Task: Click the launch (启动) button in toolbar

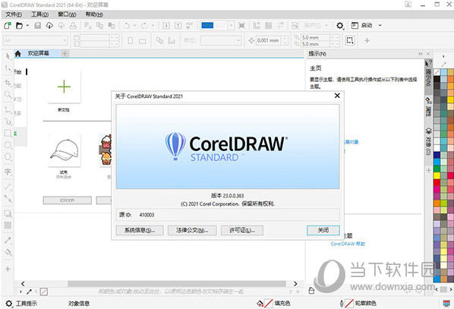Action: (x=362, y=26)
